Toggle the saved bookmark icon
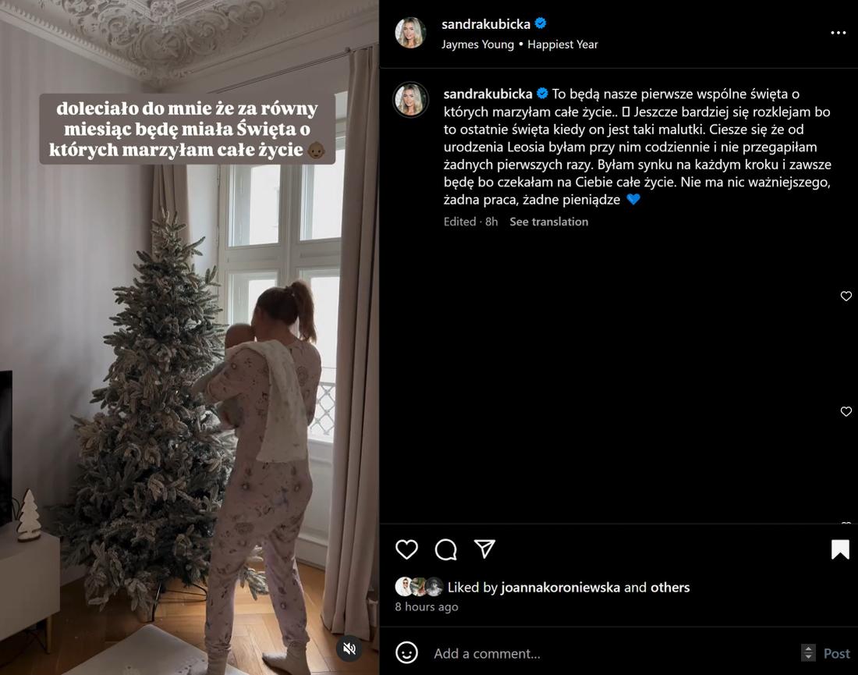 coord(840,549)
